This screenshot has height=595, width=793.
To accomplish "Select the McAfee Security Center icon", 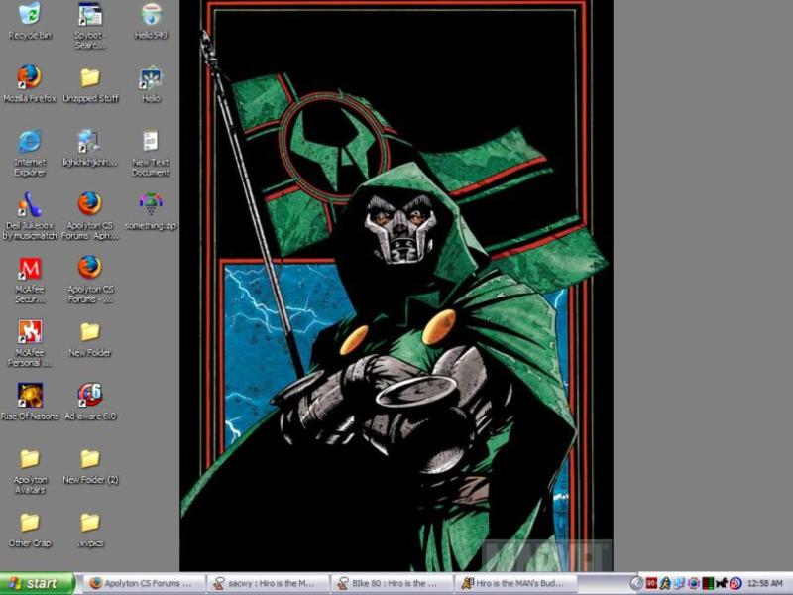I will click(30, 269).
